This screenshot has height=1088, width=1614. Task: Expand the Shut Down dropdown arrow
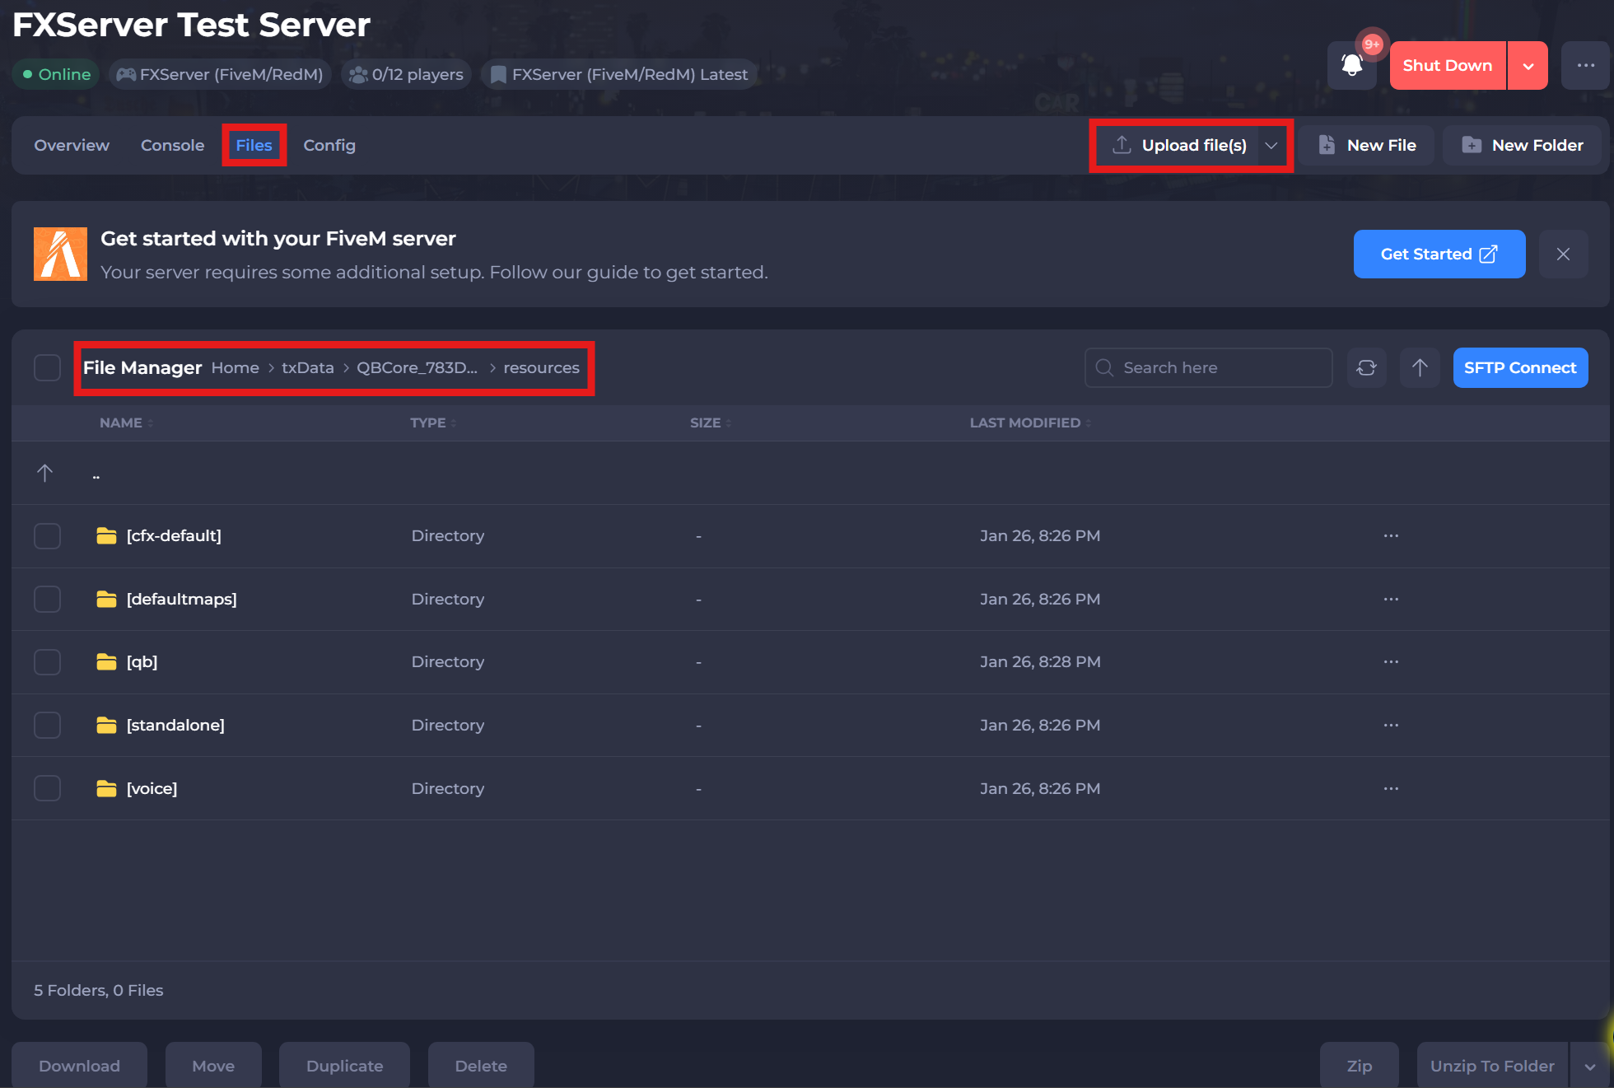point(1528,65)
